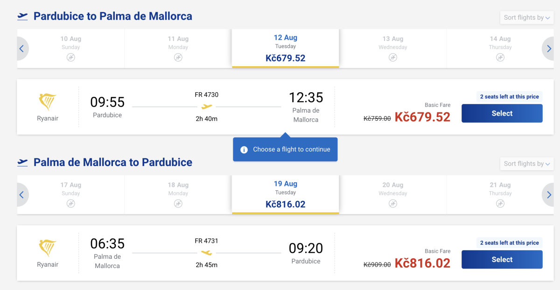Select the 09:55 Pardubice outbound flight

502,113
